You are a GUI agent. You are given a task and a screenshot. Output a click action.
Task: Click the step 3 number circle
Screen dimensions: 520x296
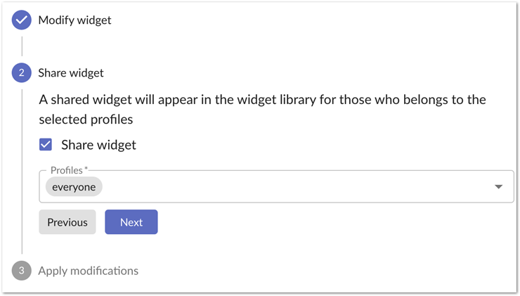click(22, 271)
